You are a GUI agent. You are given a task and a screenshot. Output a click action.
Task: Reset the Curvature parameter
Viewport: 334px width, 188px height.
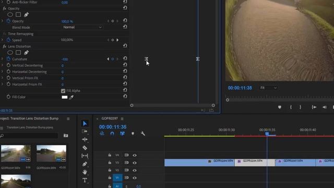125,58
